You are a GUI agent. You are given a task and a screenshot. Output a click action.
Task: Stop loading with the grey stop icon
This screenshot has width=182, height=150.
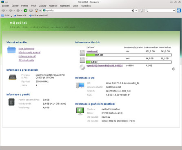point(31,11)
